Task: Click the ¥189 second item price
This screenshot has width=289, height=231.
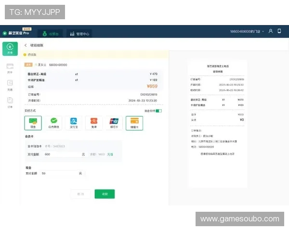Action: pyautogui.click(x=154, y=80)
